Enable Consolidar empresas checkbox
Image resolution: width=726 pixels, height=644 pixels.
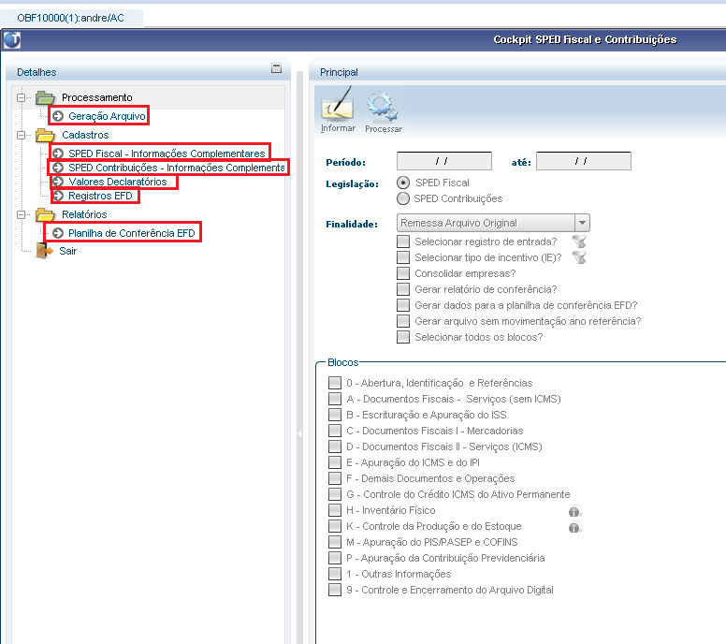coord(403,273)
